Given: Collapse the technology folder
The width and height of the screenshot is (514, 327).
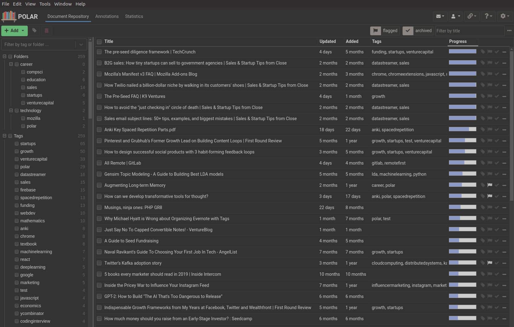Looking at the screenshot, I should click(x=11, y=111).
